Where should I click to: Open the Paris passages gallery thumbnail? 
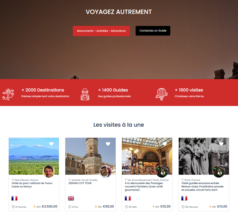point(147,156)
